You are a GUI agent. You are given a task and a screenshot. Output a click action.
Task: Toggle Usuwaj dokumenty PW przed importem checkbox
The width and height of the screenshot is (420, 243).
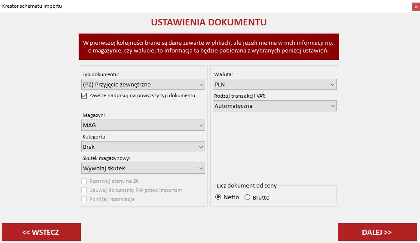point(84,190)
